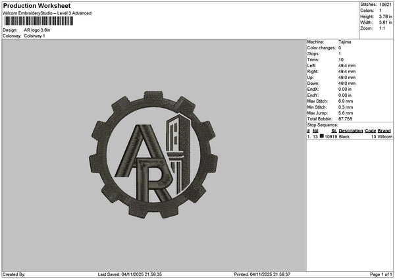Click the 'Brand' column header
This screenshot has height=279, width=395.
[384, 131]
